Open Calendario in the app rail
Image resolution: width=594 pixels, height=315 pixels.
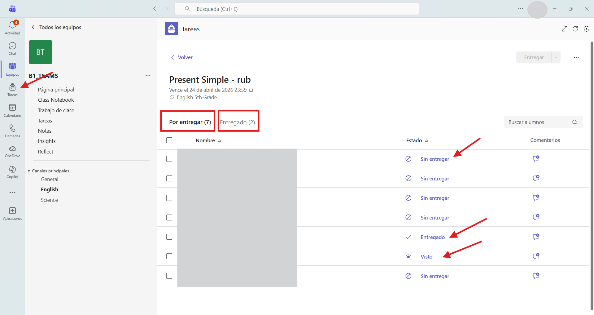pyautogui.click(x=12, y=110)
